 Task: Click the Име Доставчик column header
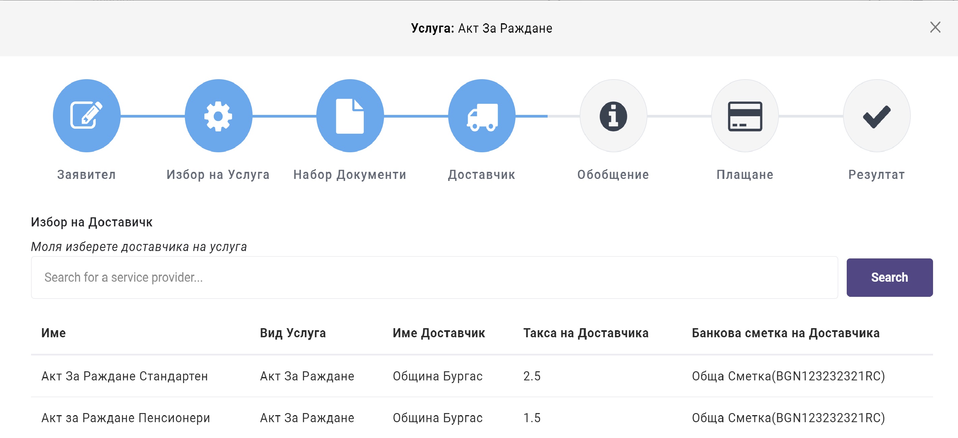click(438, 333)
